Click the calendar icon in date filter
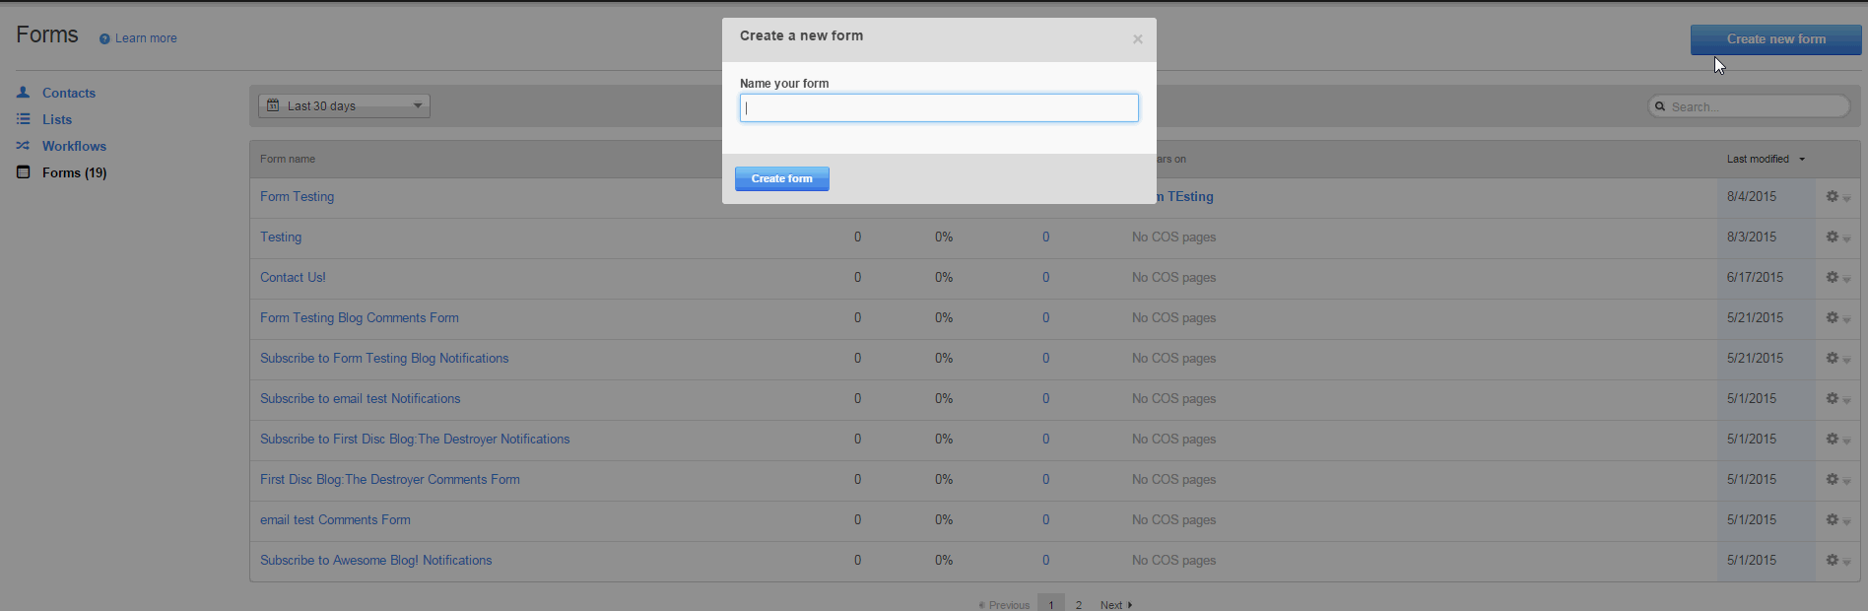 273,105
